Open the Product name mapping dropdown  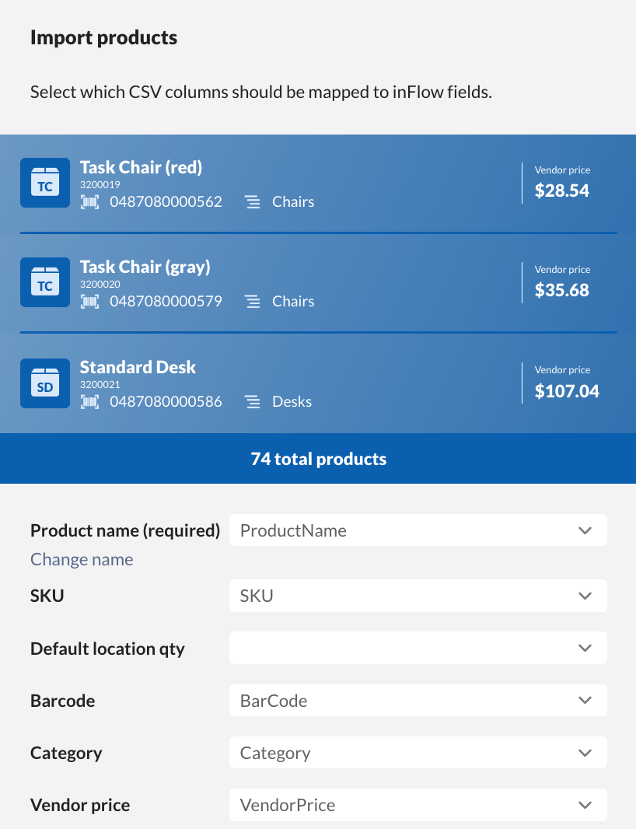418,530
